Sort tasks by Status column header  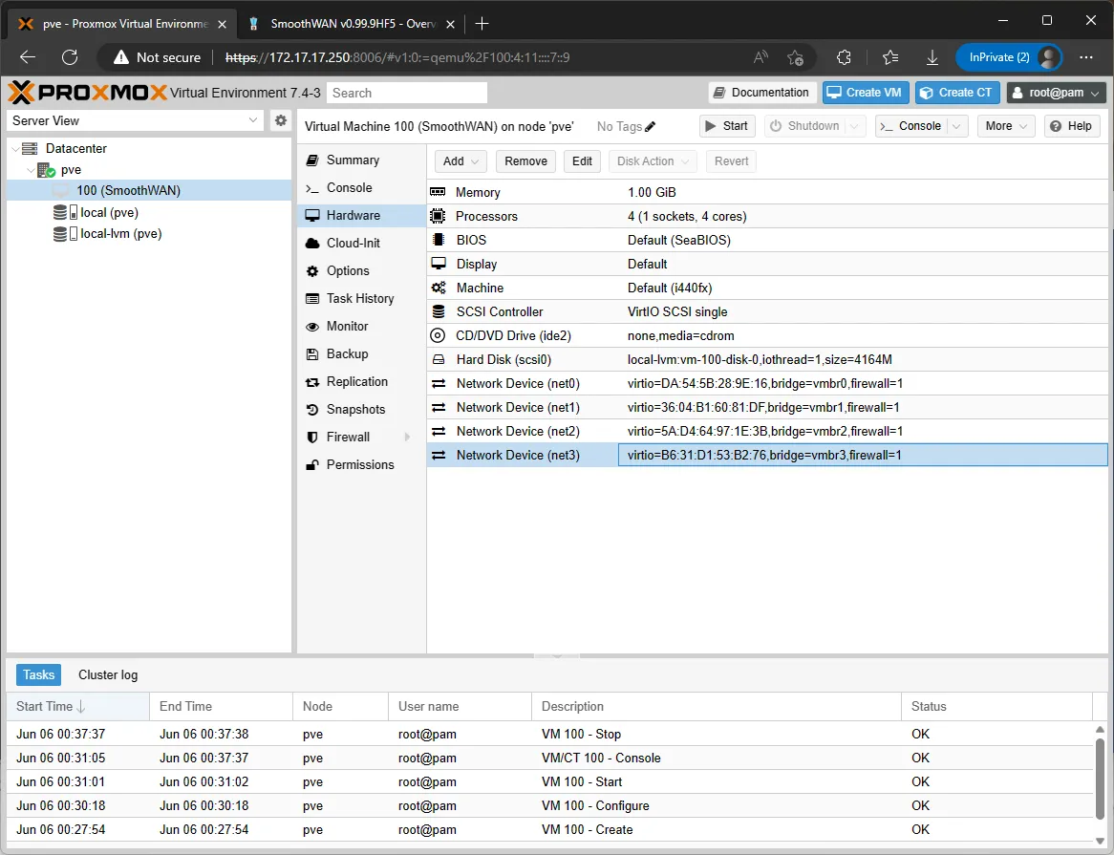click(996, 707)
